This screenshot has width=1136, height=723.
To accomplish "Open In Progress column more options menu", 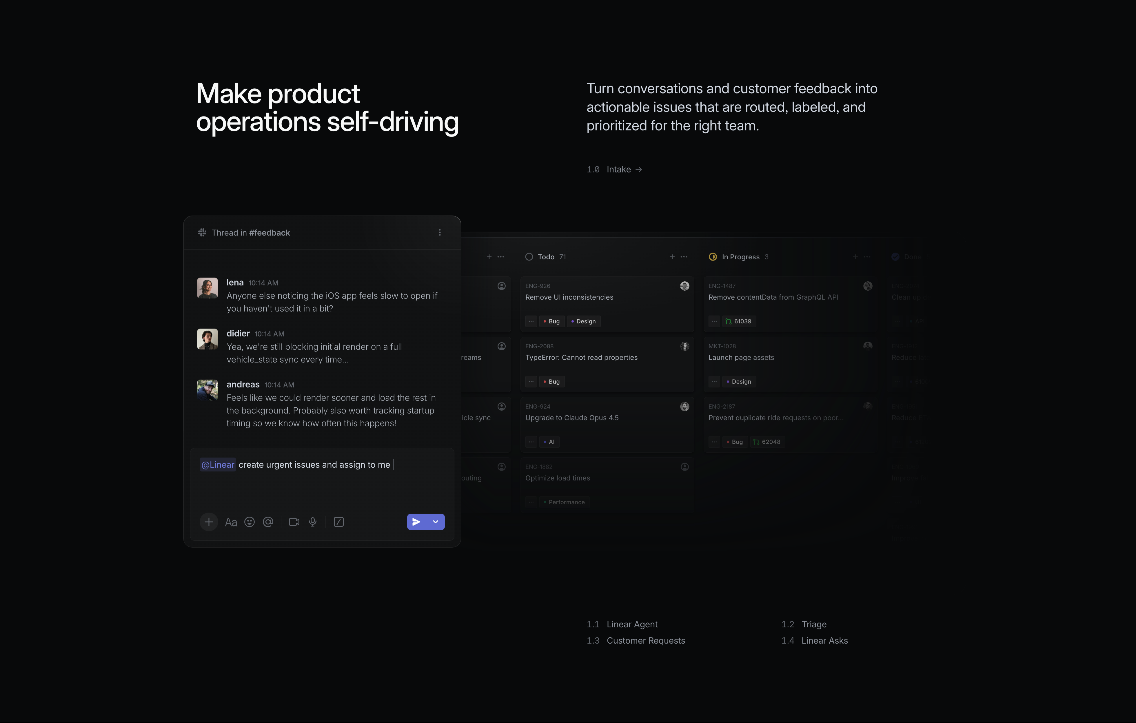I will click(867, 256).
